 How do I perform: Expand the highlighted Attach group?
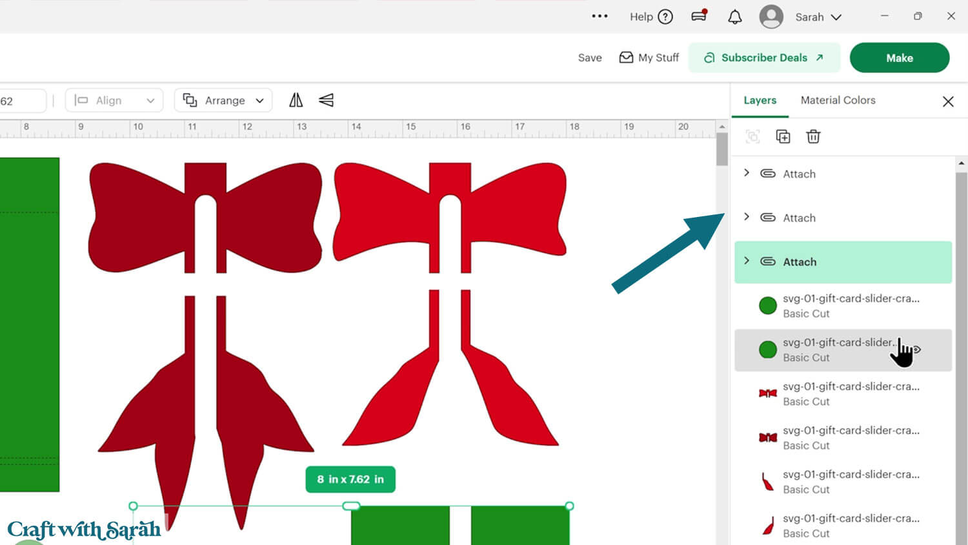point(747,261)
